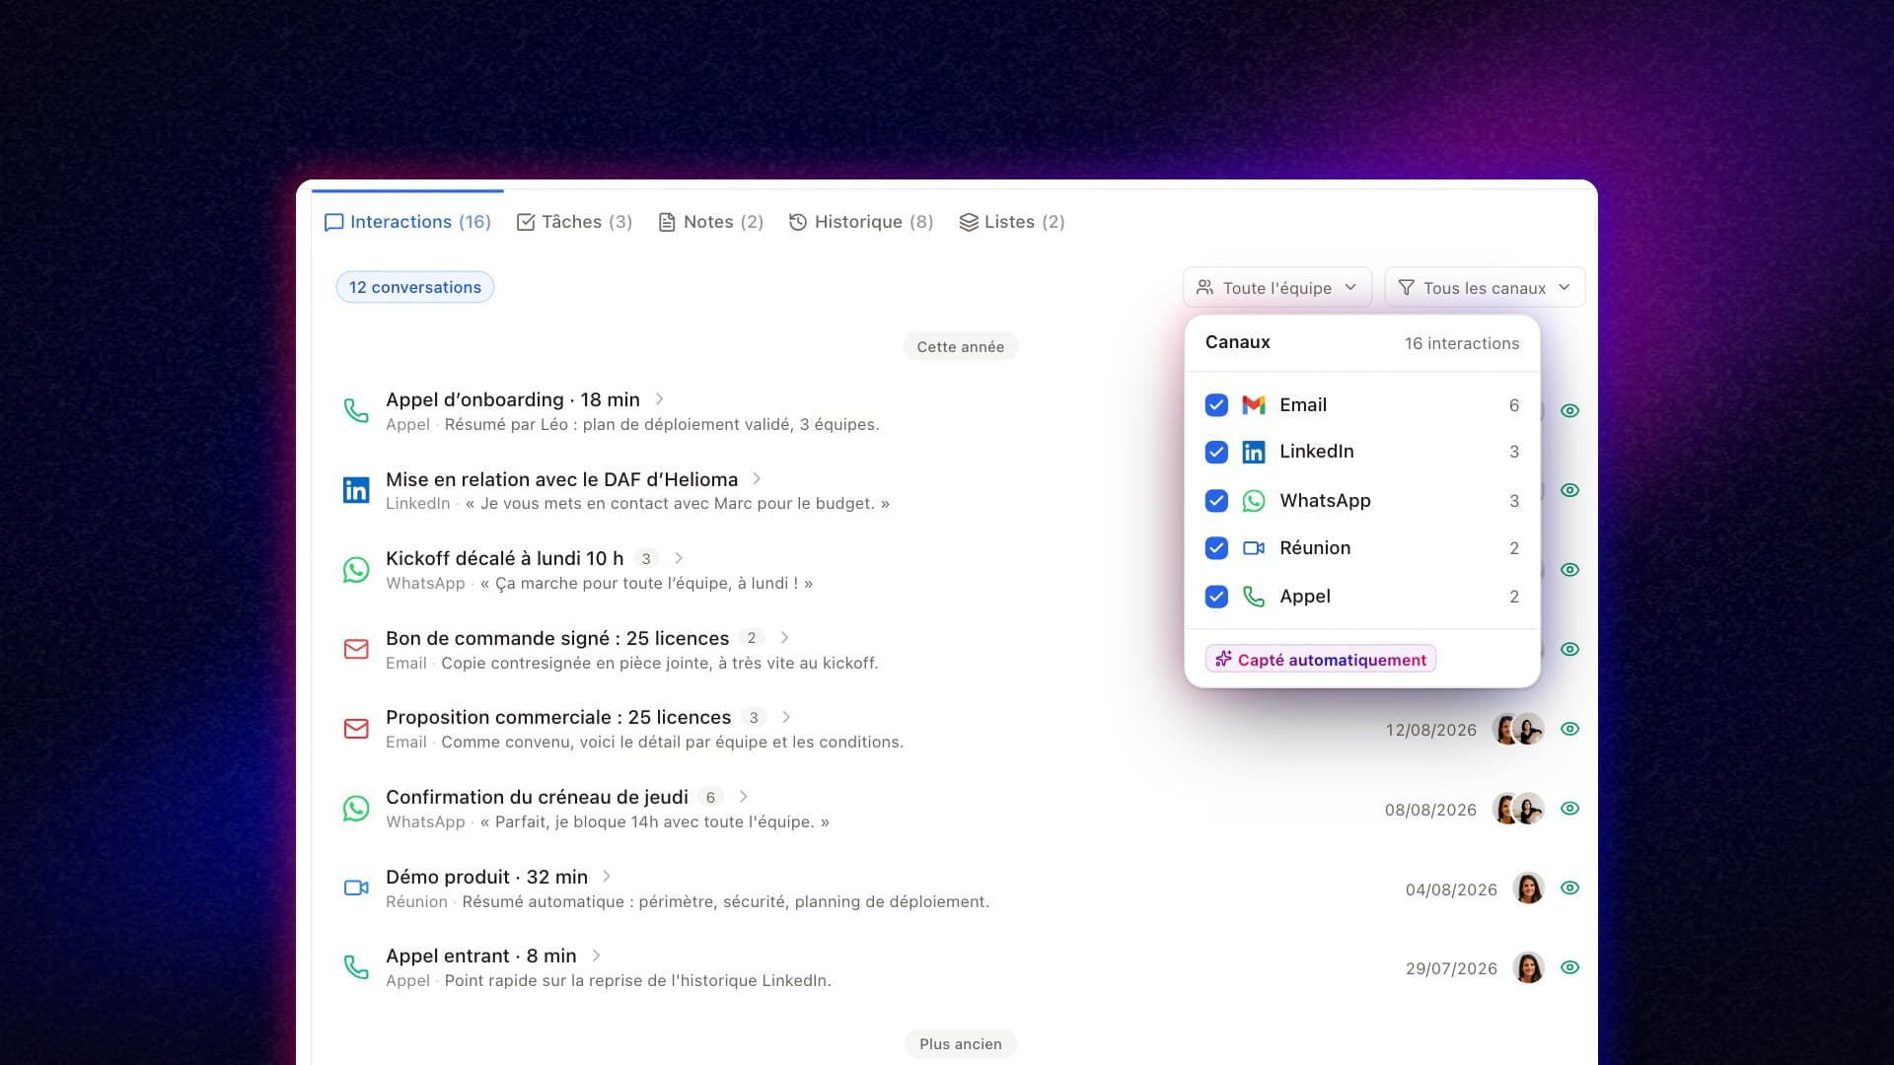Click the Plus ancien label
1894x1065 pixels.
pos(961,1043)
